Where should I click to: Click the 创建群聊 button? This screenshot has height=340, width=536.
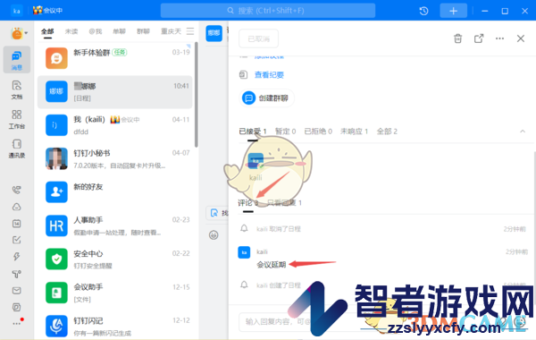tap(266, 98)
